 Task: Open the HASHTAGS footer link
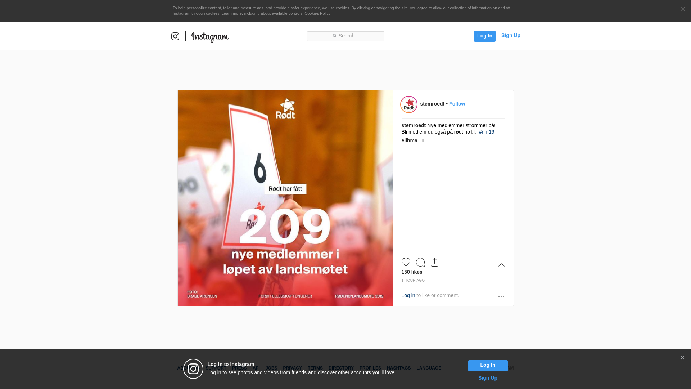point(398,368)
